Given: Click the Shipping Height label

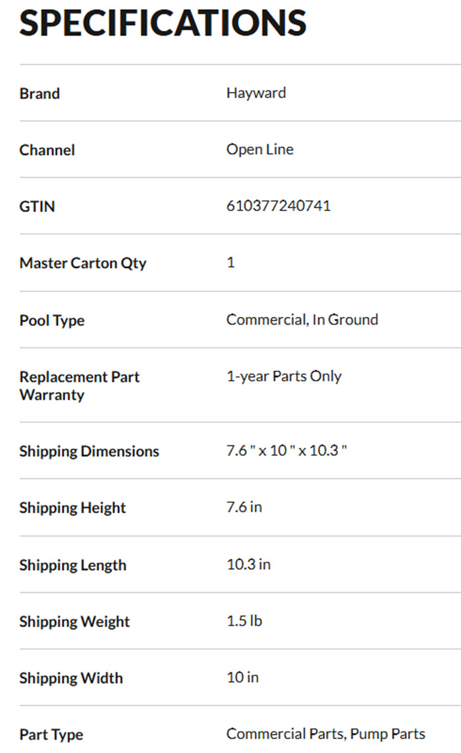Looking at the screenshot, I should point(72,508).
